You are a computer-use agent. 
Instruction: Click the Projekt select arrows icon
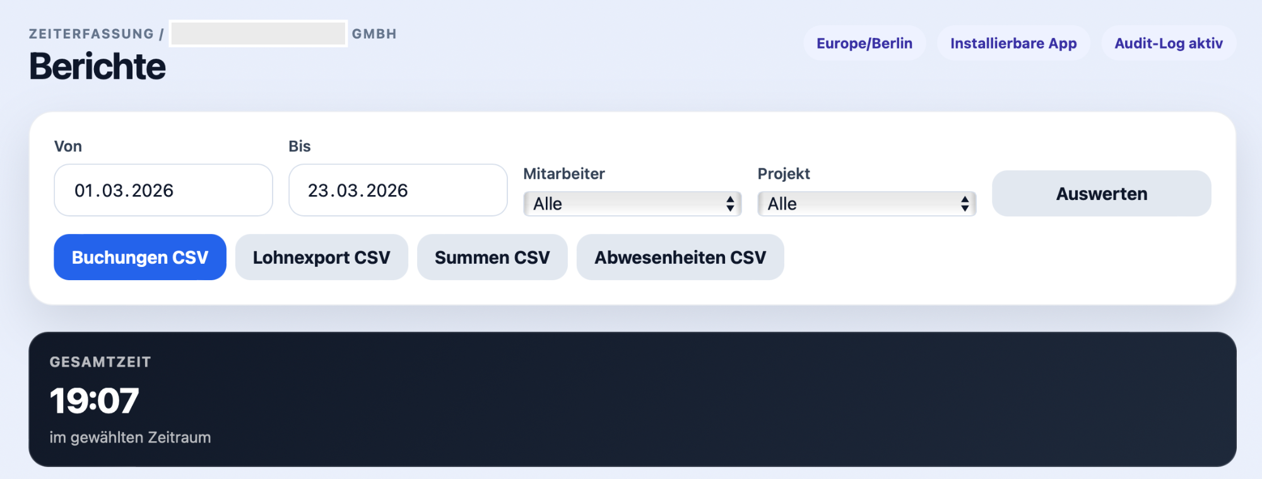click(965, 204)
